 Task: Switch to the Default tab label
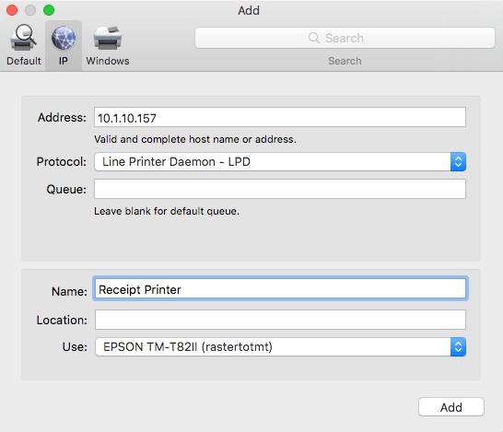(x=24, y=61)
